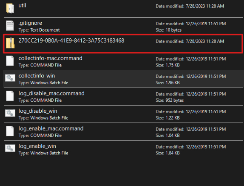Click the log_disable_mac.command file icon
Screen dimensions: 244x186
[10, 96]
